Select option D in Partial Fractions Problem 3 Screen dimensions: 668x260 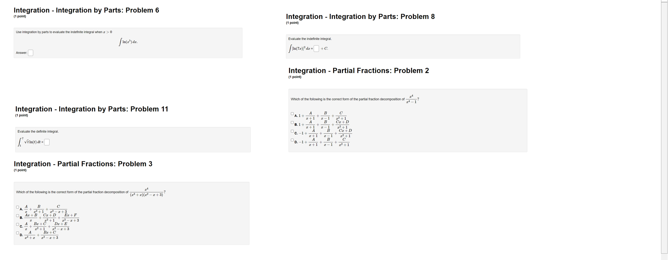17,233
